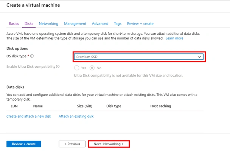Viewport: 230px width, 151px height.
Task: Open the Review + create tab
Action: (x=140, y=23)
